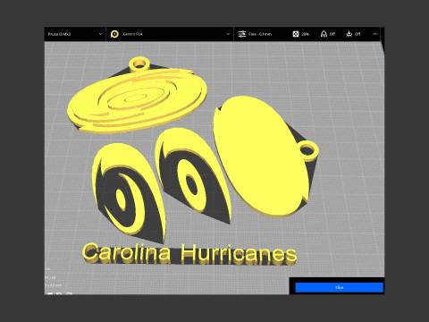Click the support Off text
The image size is (429, 322).
pos(332,34)
